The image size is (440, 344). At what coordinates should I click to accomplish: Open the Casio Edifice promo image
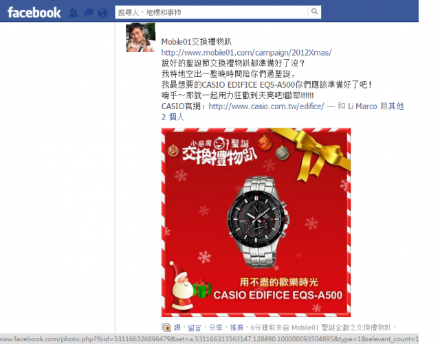(256, 222)
